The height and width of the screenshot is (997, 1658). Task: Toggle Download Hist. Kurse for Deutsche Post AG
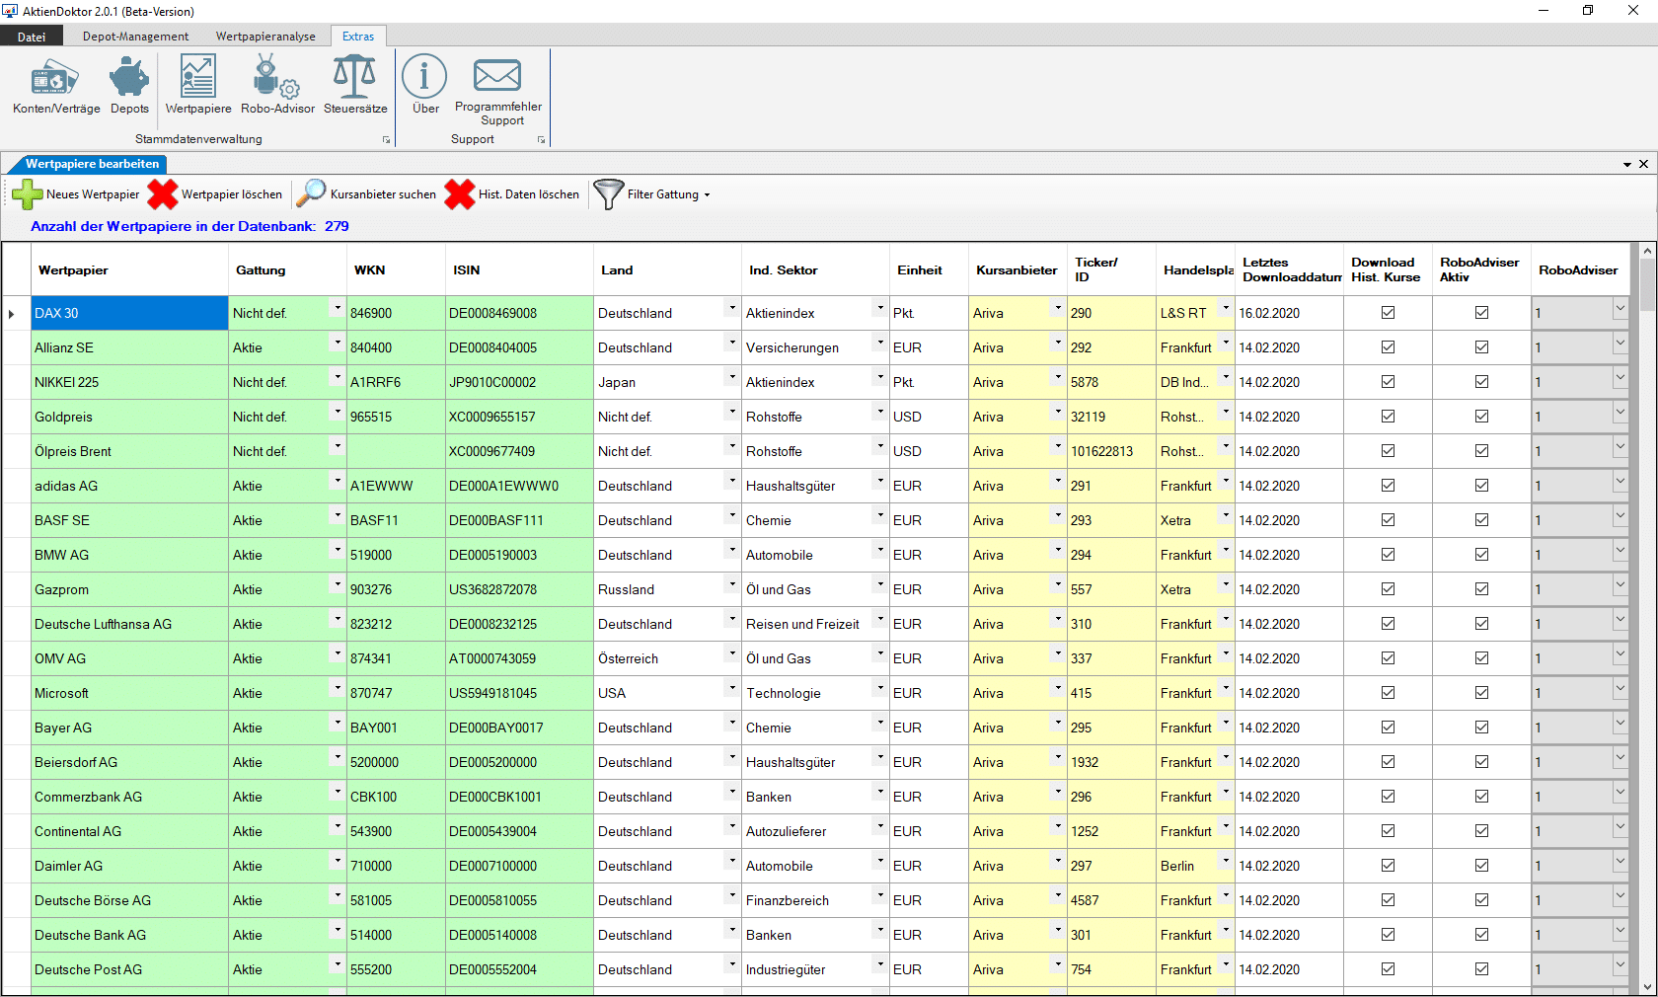tap(1388, 969)
